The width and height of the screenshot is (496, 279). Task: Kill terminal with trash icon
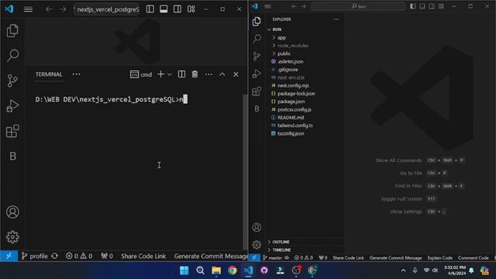pos(195,74)
